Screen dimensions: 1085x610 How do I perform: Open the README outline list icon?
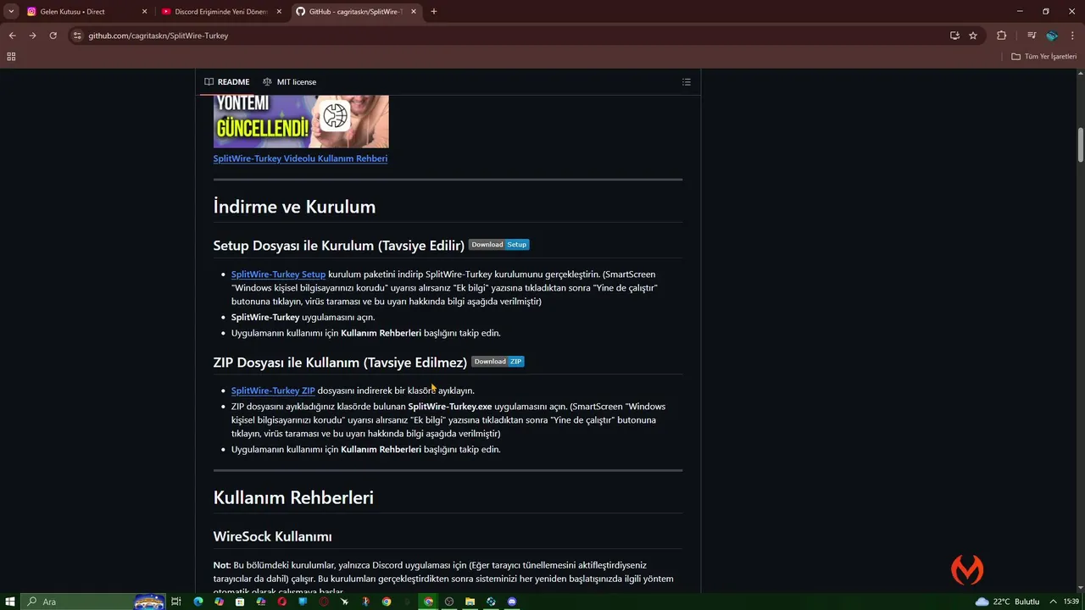pyautogui.click(x=687, y=82)
